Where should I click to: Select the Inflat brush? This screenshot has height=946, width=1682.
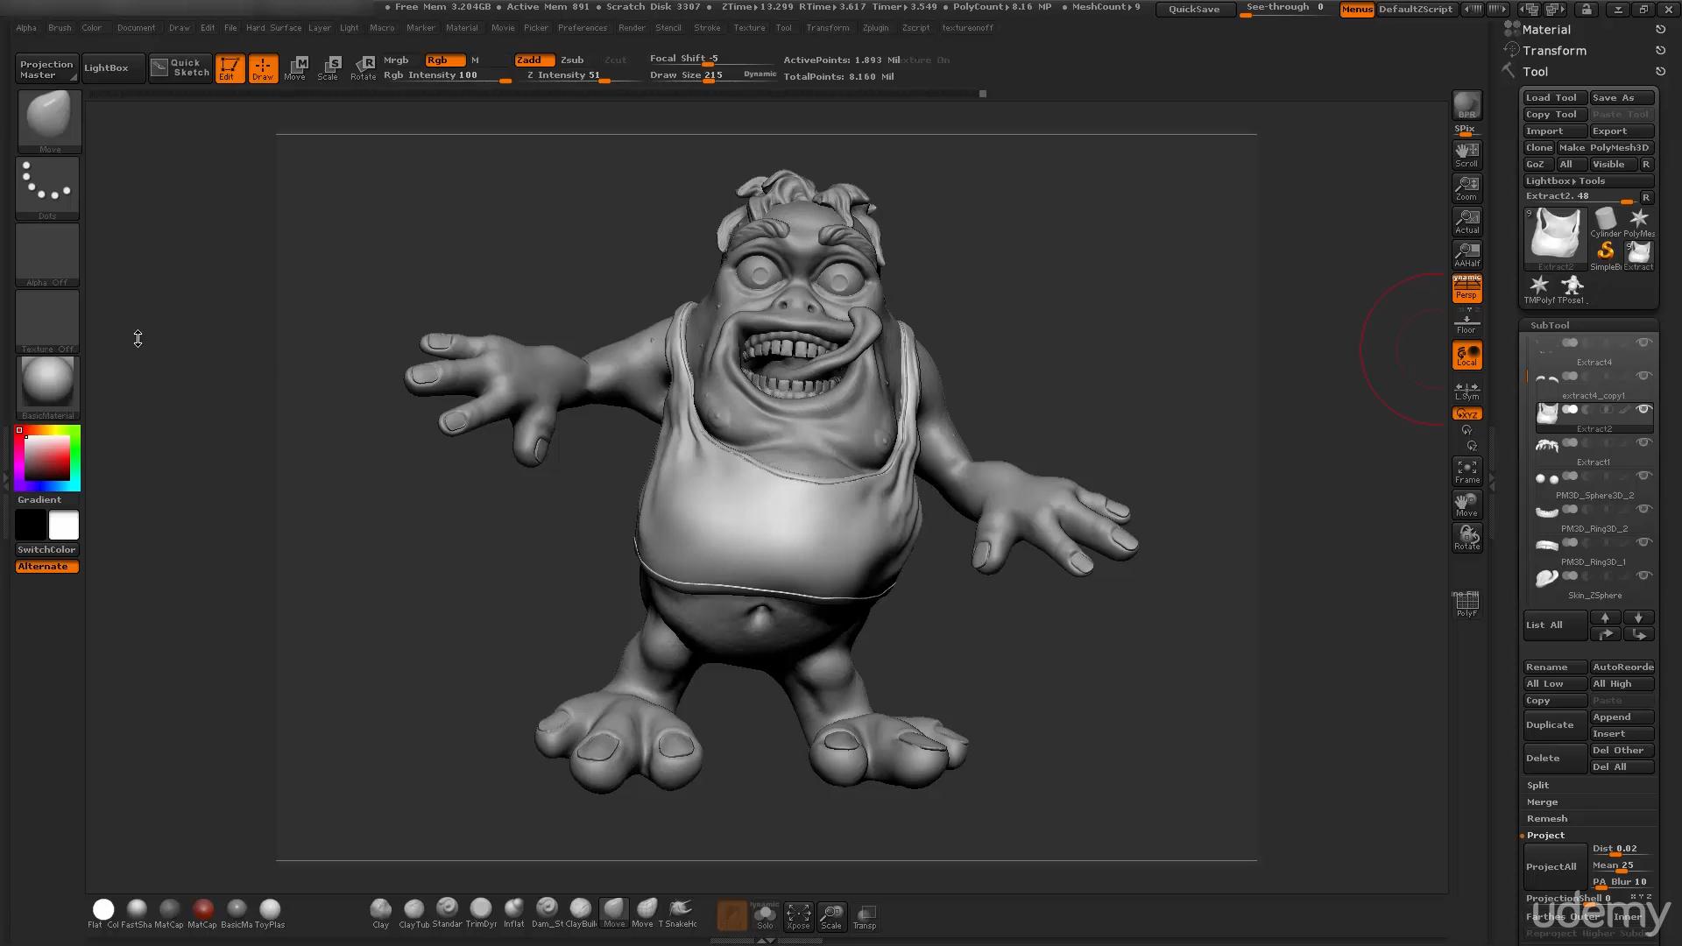coord(514,914)
